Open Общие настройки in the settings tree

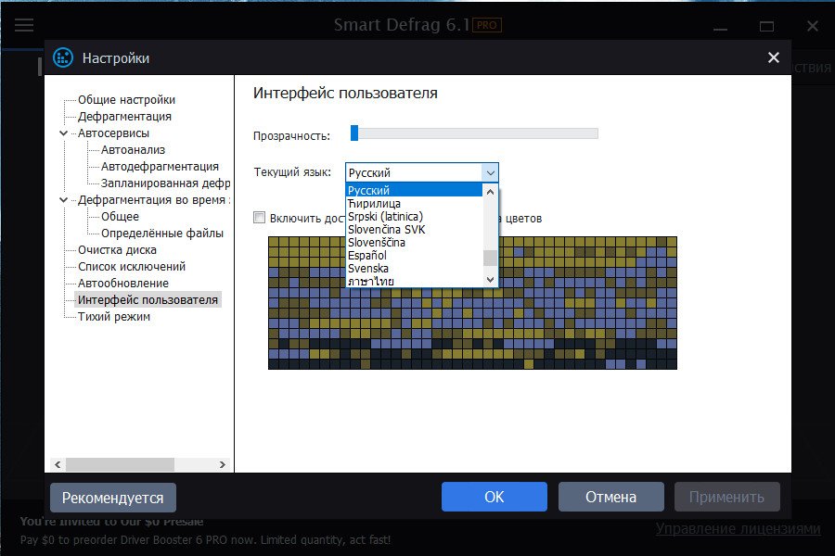pos(126,100)
